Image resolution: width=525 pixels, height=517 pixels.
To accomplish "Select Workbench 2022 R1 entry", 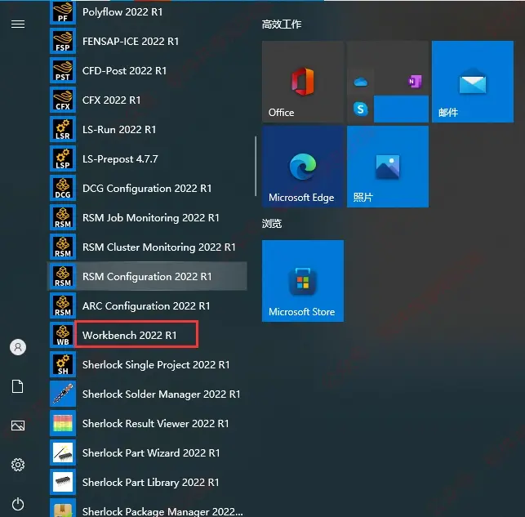I will [x=130, y=335].
